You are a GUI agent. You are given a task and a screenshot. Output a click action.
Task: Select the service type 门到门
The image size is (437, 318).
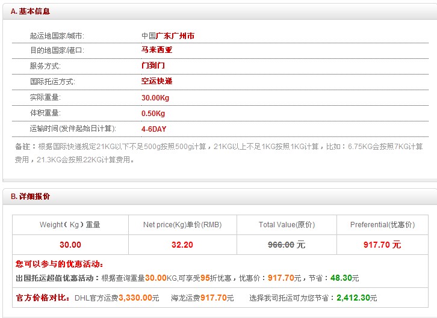pos(153,66)
